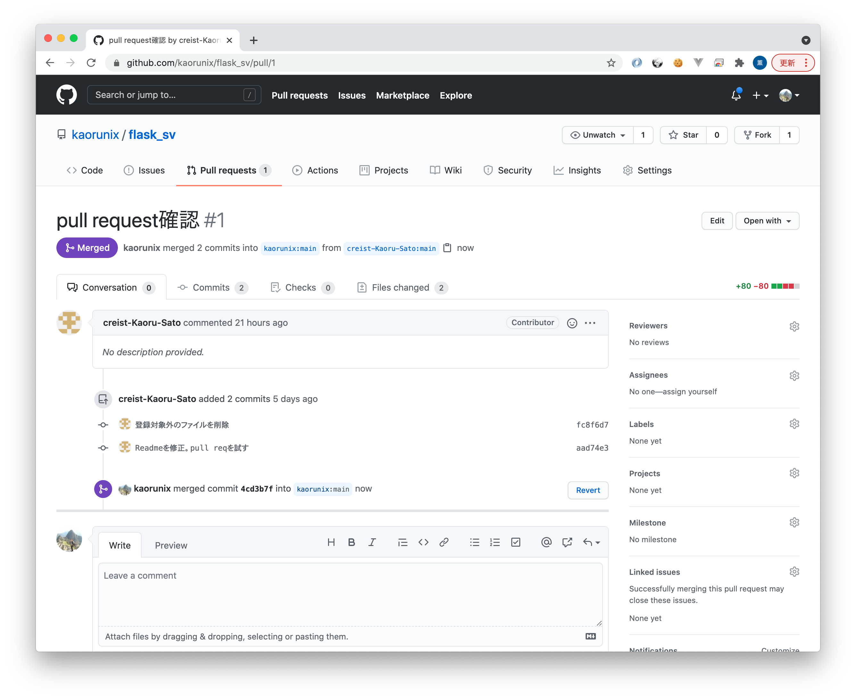Switch to Preview comment mode
Screen dimensions: 856x699
pos(171,545)
